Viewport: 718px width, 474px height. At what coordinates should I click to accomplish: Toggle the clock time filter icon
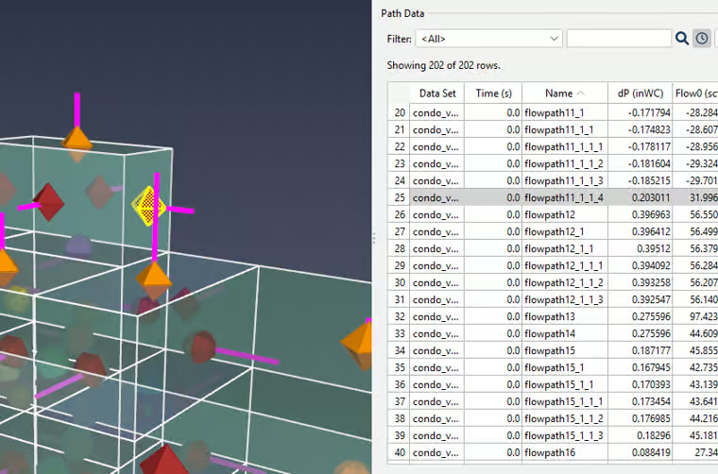702,39
